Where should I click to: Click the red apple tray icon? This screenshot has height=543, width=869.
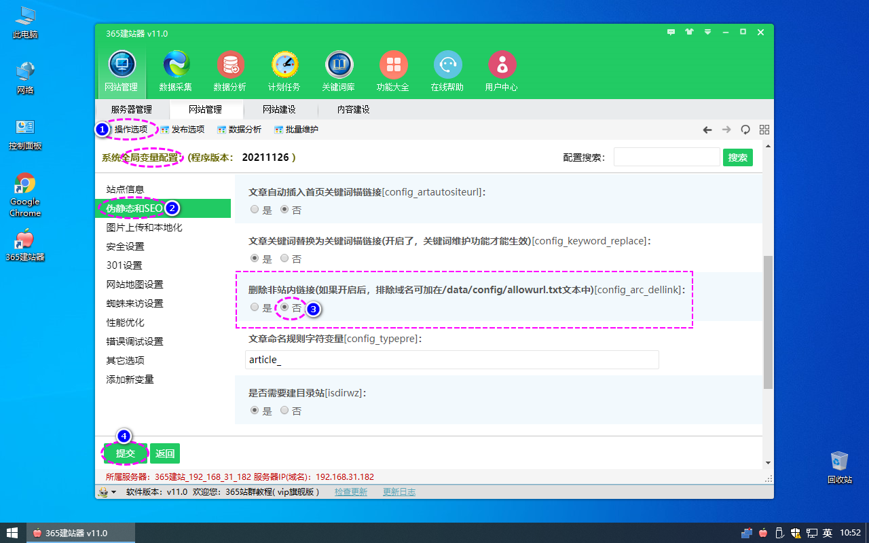[764, 533]
